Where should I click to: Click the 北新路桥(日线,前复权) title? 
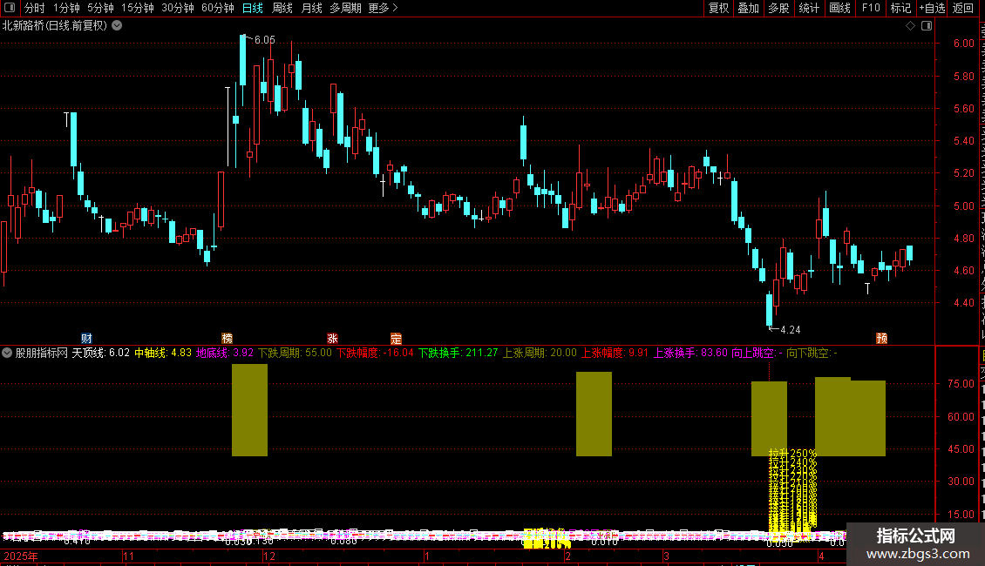[x=55, y=26]
